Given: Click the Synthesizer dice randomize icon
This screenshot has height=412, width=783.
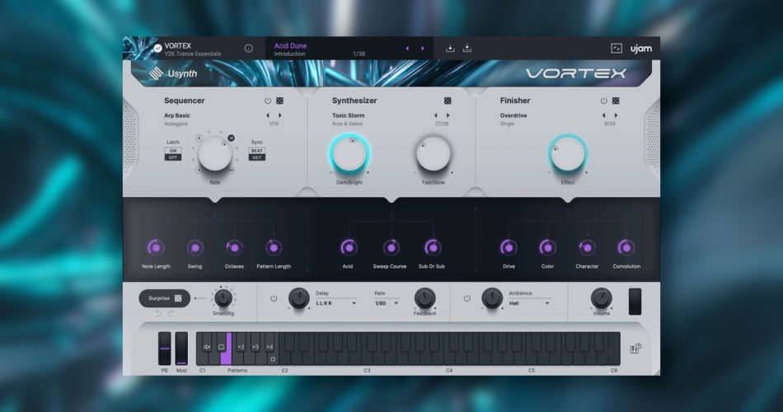Looking at the screenshot, I should [x=448, y=101].
